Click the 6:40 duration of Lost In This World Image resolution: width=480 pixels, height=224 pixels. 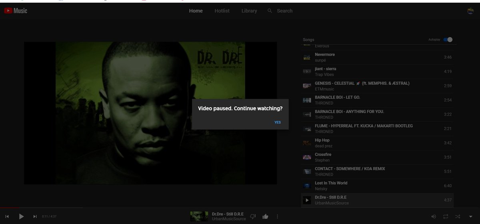pyautogui.click(x=448, y=186)
